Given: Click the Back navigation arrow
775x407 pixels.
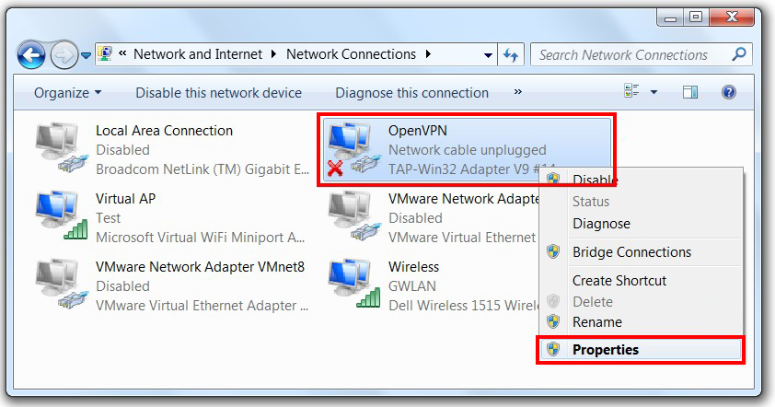Looking at the screenshot, I should coord(31,55).
